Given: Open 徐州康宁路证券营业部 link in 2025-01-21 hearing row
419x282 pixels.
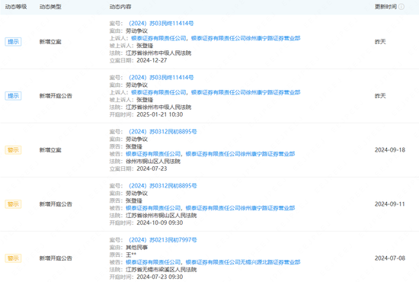Looking at the screenshot, I should [246, 92].
